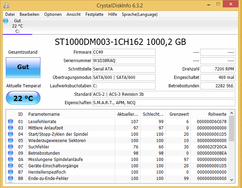The width and height of the screenshot is (242, 188).
Task: Click the SMART list scrollbar thumb
Action: [x=231, y=129]
